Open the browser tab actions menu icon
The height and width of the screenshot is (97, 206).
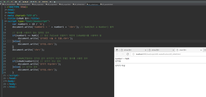pos(117,50)
